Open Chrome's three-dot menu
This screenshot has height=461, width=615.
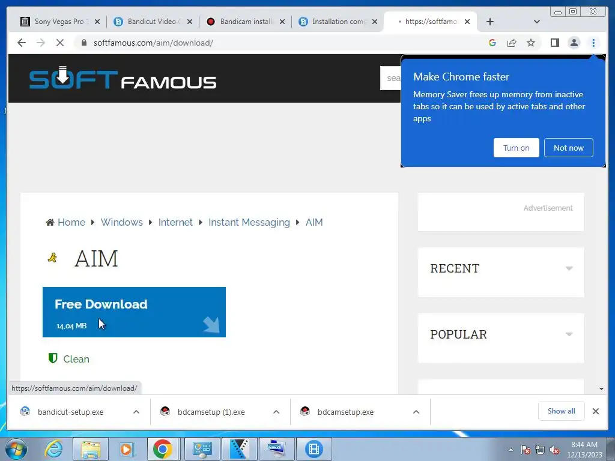(593, 43)
